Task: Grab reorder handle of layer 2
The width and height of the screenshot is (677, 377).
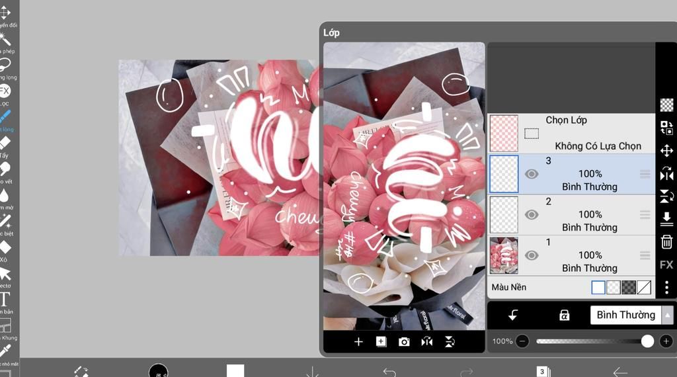Action: 645,215
